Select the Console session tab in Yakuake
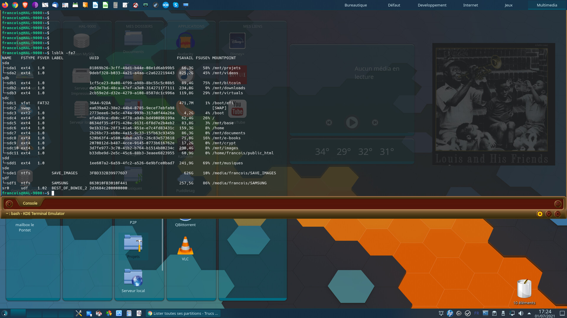The height and width of the screenshot is (318, 567). (30, 203)
